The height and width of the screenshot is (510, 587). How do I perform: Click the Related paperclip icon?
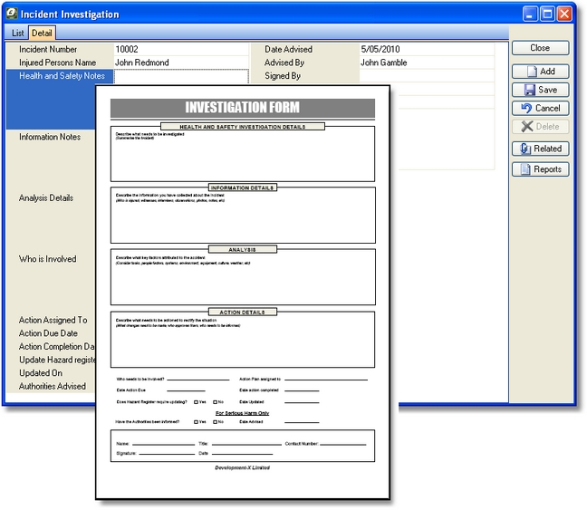click(525, 149)
